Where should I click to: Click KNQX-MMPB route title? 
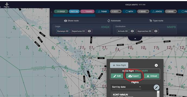131,5
